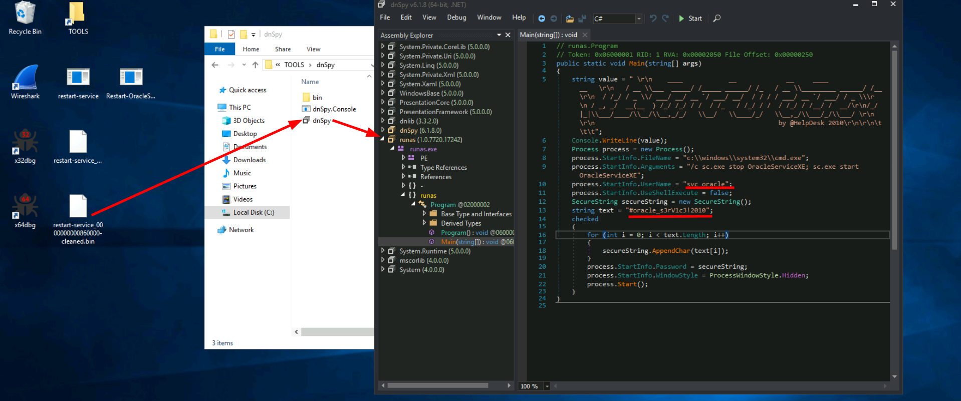Select Downloads in the navigation pane
Screen dimensions: 961x401
pos(249,160)
